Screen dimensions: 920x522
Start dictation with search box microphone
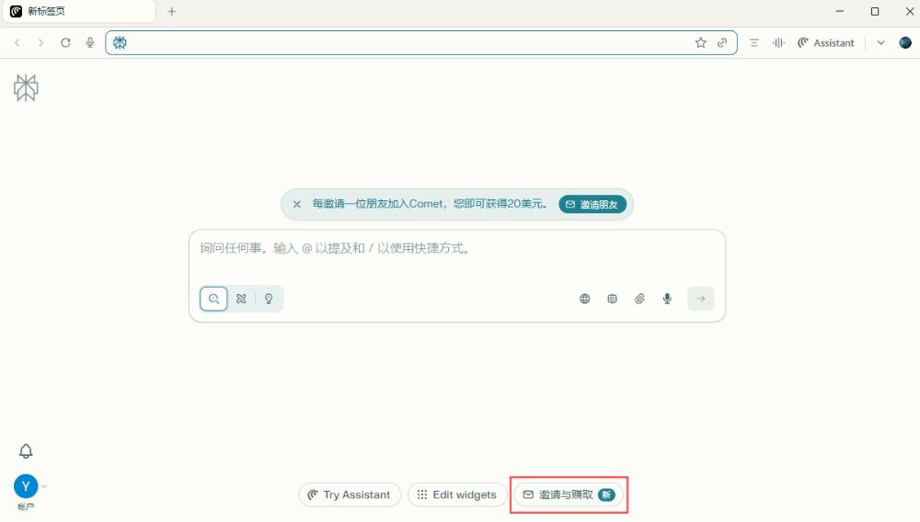667,299
